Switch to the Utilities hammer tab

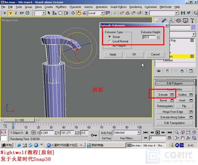192,21
